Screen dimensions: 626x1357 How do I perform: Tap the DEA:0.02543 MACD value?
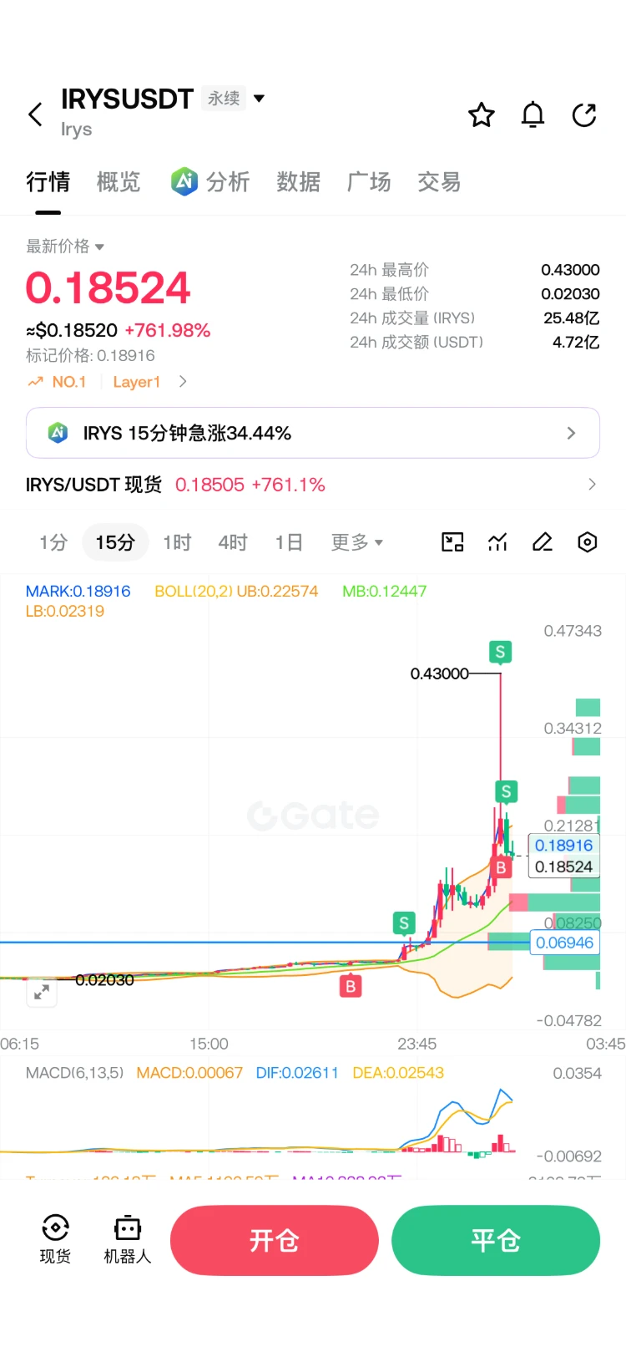398,1072
